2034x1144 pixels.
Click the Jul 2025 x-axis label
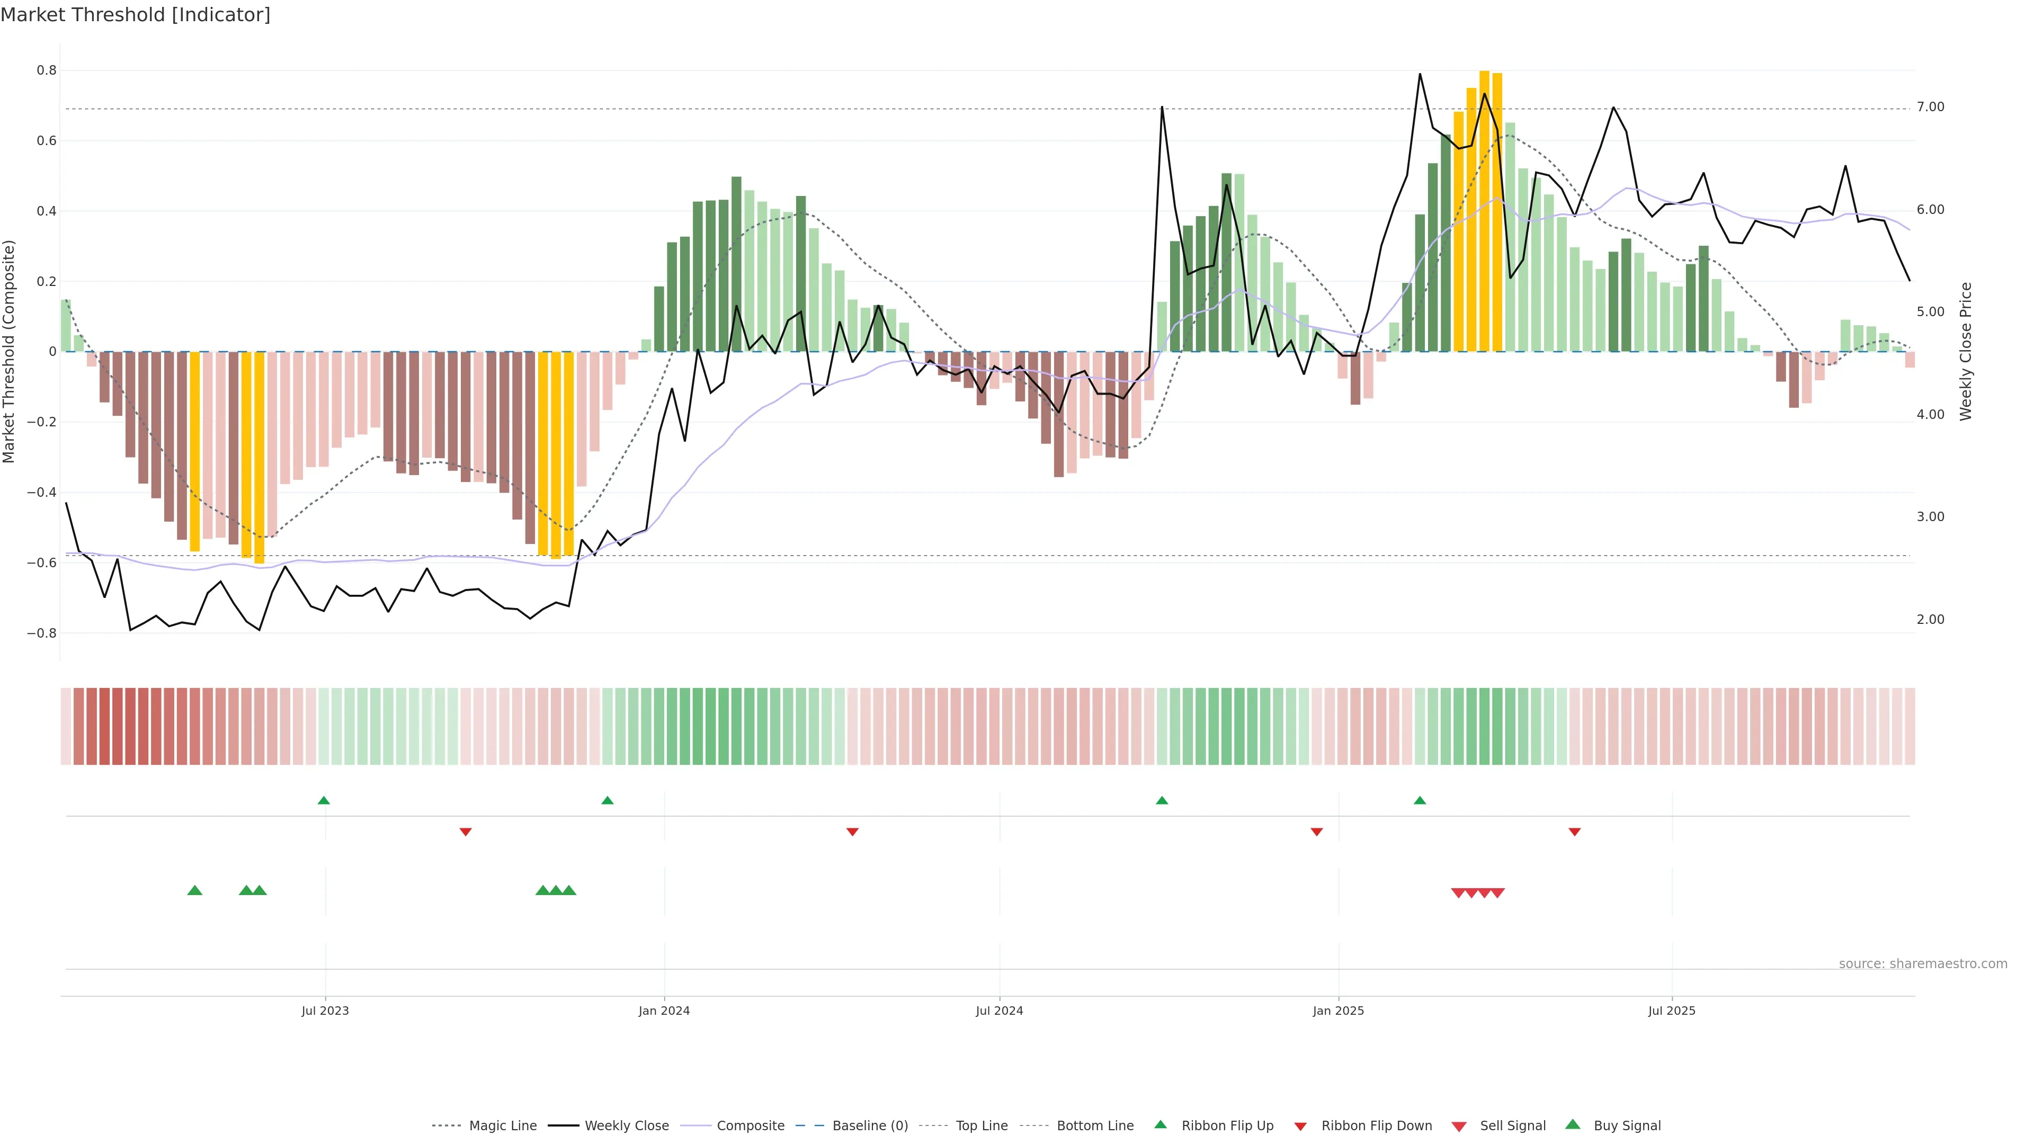click(1672, 1011)
